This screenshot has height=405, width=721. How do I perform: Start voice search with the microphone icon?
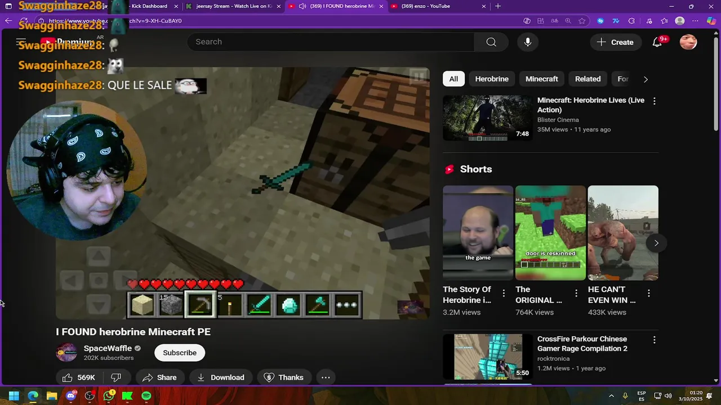pyautogui.click(x=528, y=42)
